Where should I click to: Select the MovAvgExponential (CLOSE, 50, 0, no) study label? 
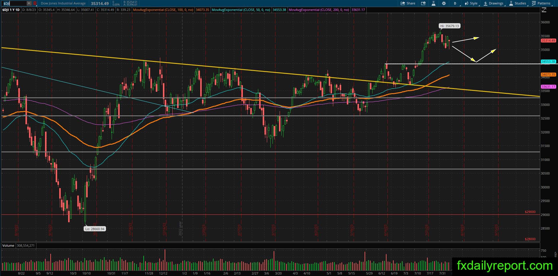point(241,10)
